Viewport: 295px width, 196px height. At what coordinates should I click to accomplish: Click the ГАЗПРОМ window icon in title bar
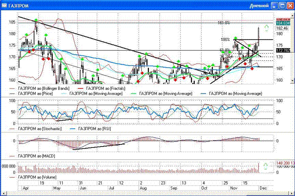pyautogui.click(x=4, y=5)
